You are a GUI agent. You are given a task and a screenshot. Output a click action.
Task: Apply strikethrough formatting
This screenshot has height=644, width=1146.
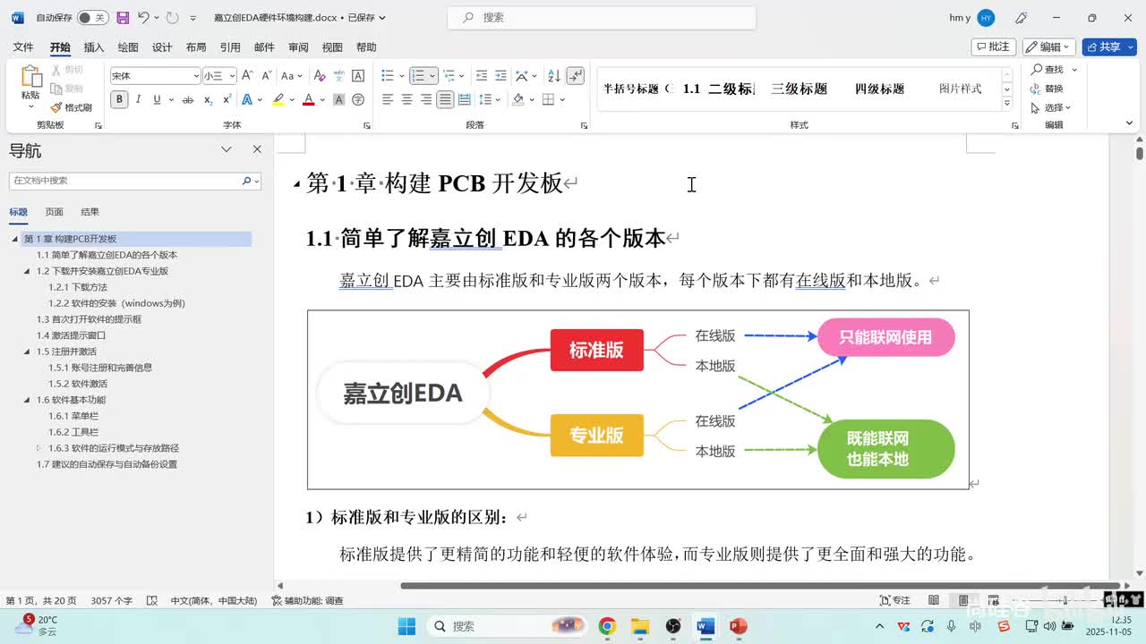coord(187,99)
